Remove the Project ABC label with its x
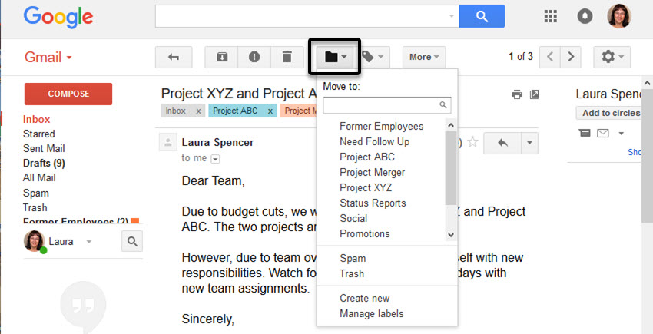This screenshot has width=653, height=334. [x=270, y=111]
